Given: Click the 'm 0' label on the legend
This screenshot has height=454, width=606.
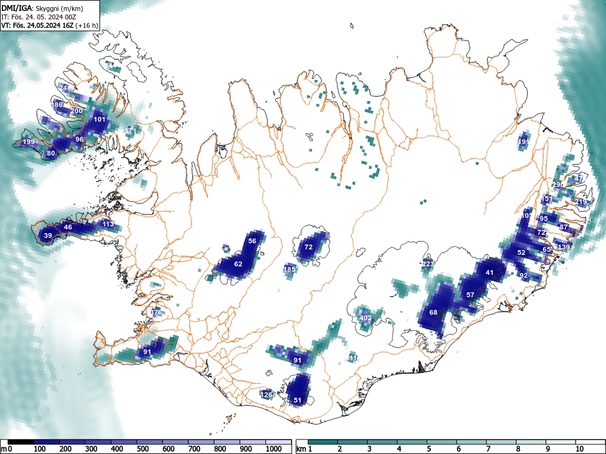Looking at the screenshot, I should (x=7, y=449).
